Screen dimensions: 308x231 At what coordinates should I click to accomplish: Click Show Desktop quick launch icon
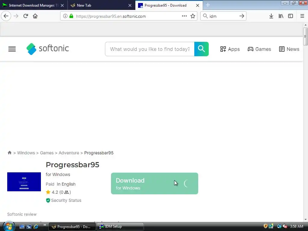22,227
